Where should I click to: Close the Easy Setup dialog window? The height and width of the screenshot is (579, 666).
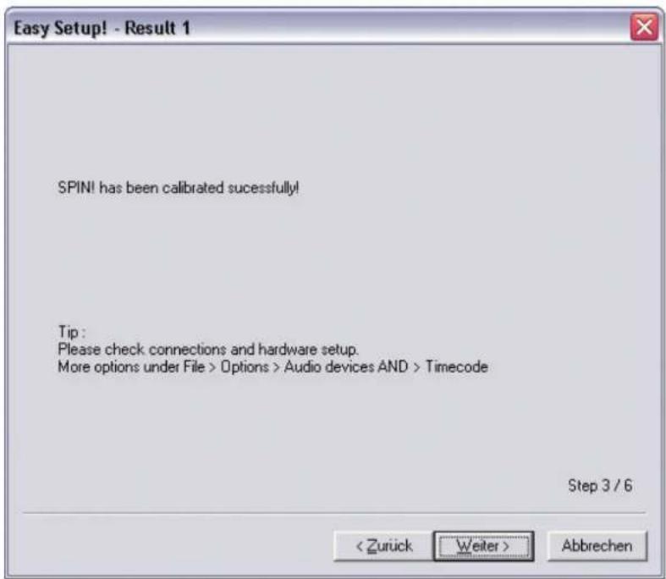pyautogui.click(x=644, y=28)
